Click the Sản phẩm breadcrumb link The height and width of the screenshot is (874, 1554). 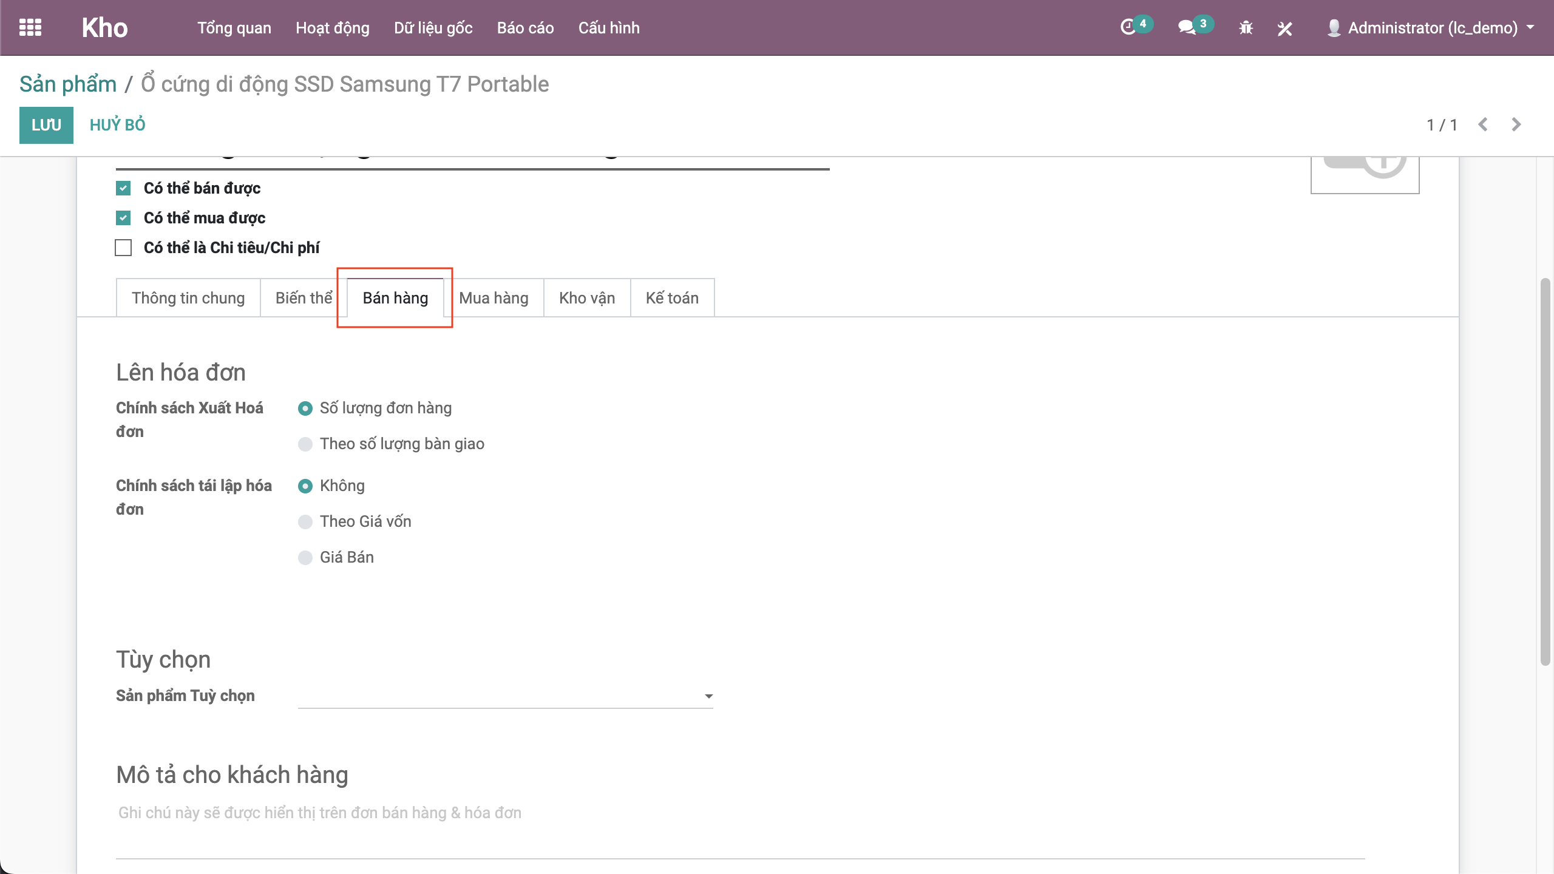(x=68, y=84)
